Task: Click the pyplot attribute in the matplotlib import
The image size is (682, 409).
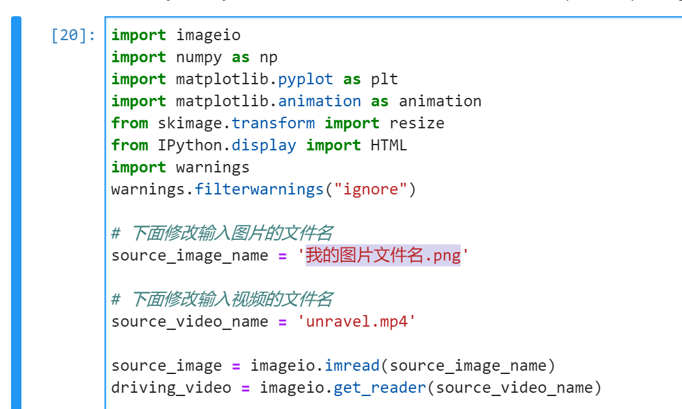Action: [305, 79]
